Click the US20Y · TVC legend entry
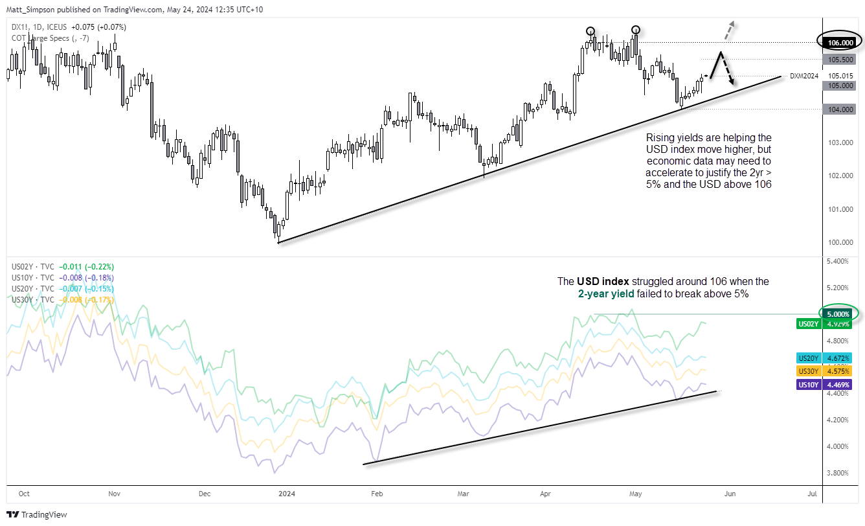Viewport: 865px width, 526px height. pos(33,289)
